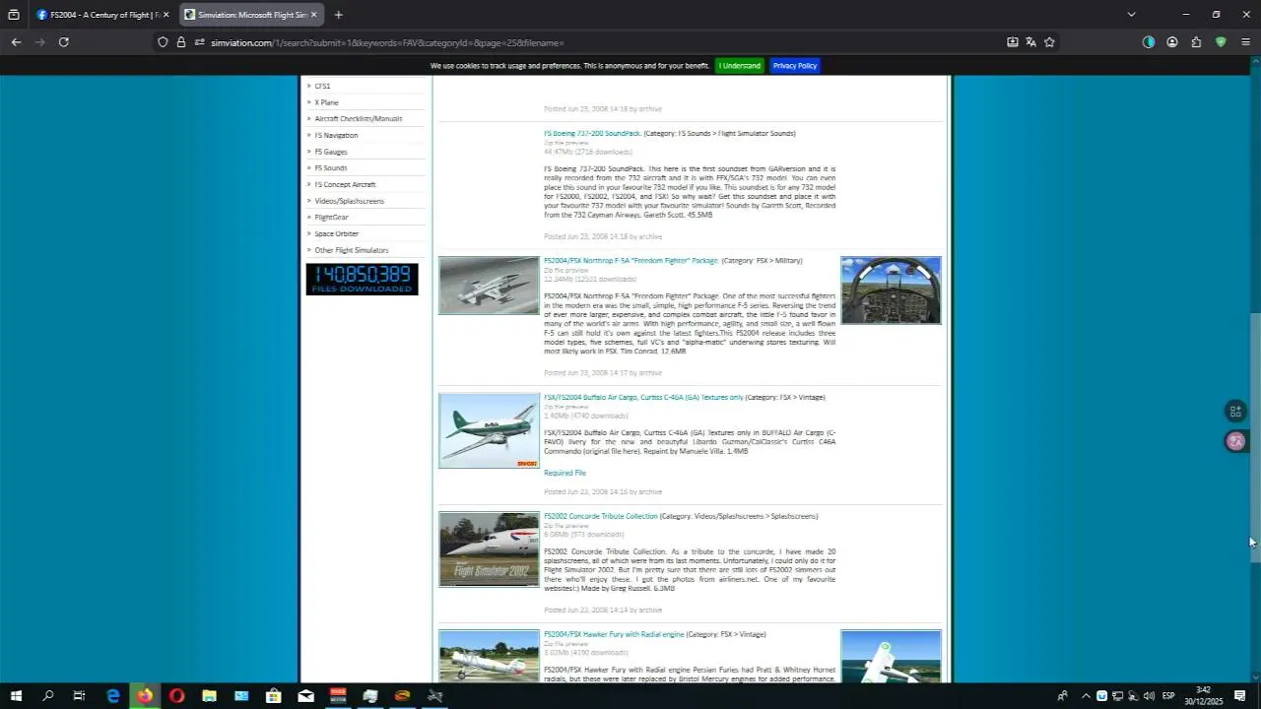The height and width of the screenshot is (709, 1261).
Task: View site security padlock info
Action: click(x=181, y=42)
